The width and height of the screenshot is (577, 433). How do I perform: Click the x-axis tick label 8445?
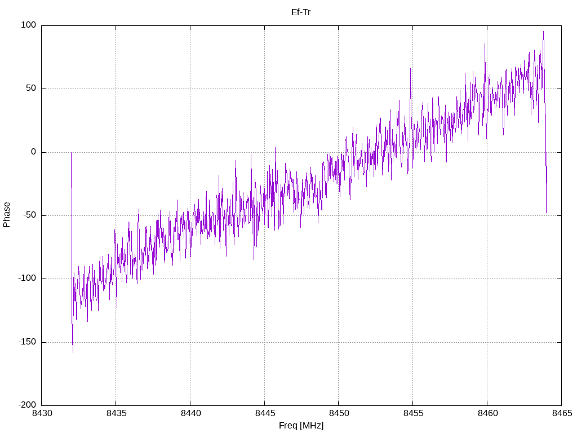click(x=265, y=413)
